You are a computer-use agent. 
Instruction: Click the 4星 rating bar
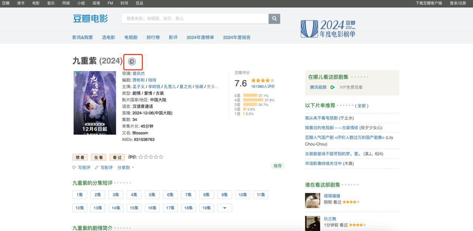(253, 100)
